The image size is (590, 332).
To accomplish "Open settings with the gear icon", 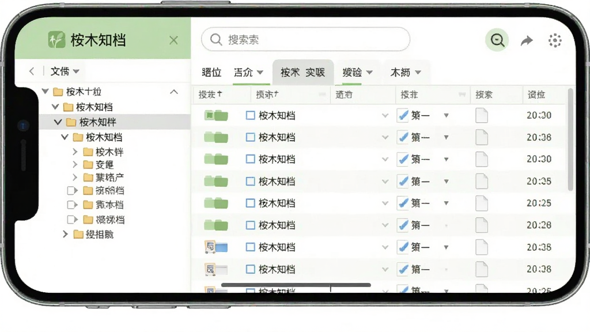I will [555, 40].
